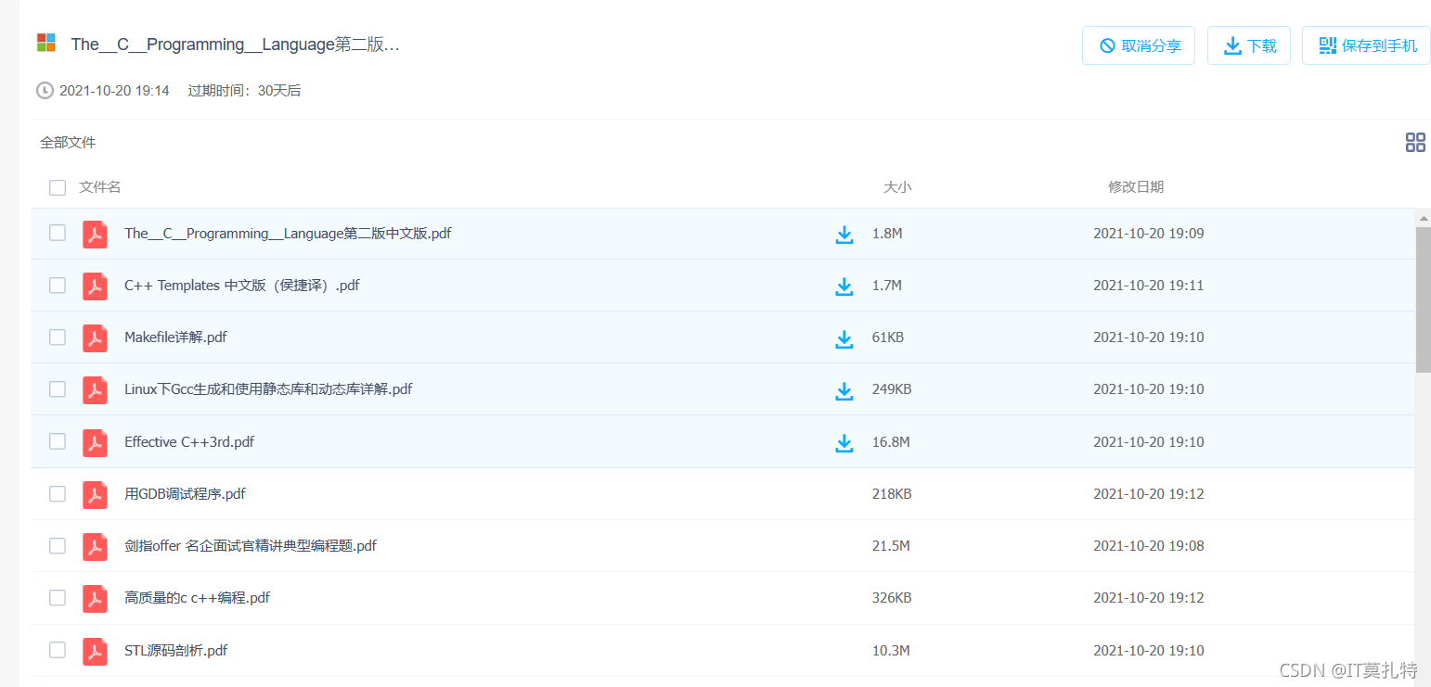Tick the select-all checkbox beside 文件名

(58, 187)
